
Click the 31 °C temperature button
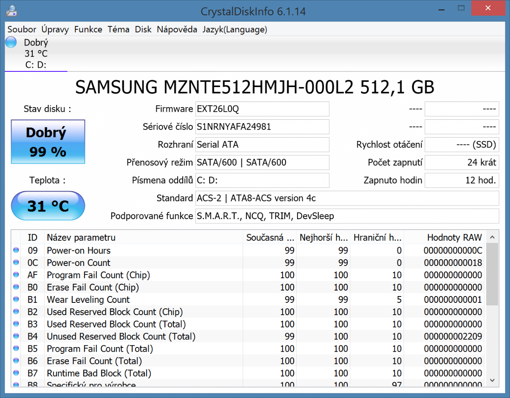(48, 206)
